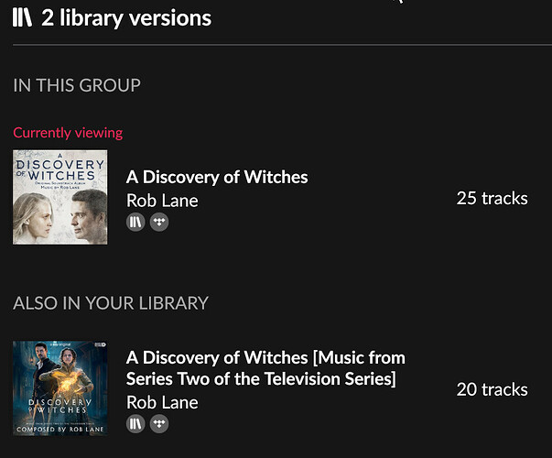Open artist Rob Lane under the first album
This screenshot has height=458, width=552.
[x=162, y=201]
